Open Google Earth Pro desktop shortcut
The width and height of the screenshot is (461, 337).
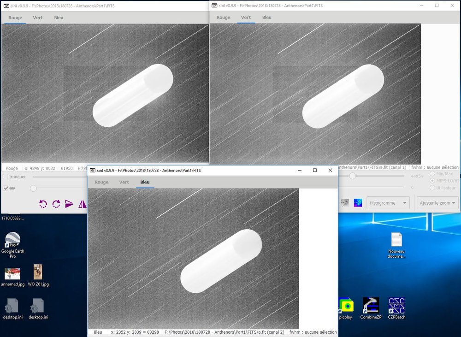[12, 245]
